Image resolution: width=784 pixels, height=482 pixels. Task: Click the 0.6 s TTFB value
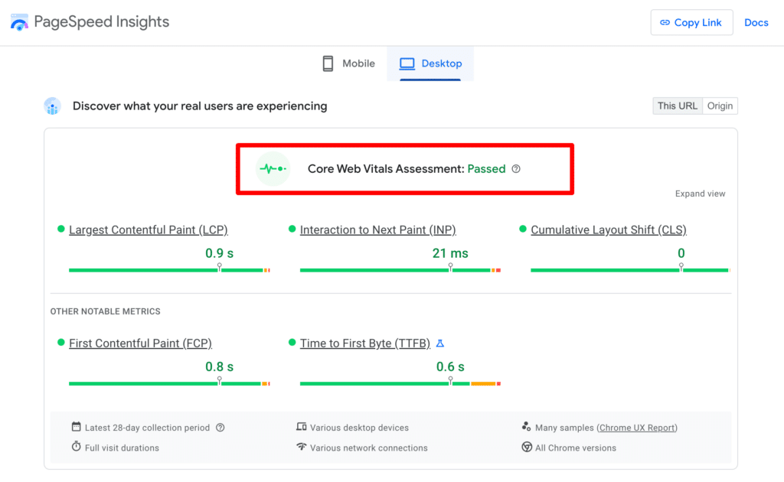tap(450, 366)
